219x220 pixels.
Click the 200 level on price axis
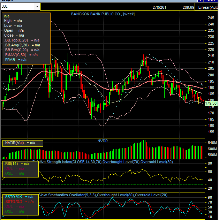coord(211,75)
